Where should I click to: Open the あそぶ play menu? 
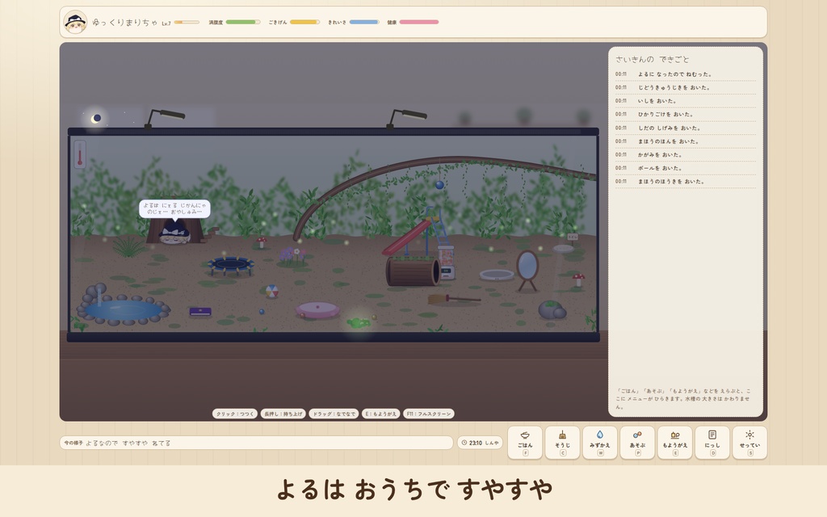click(637, 443)
